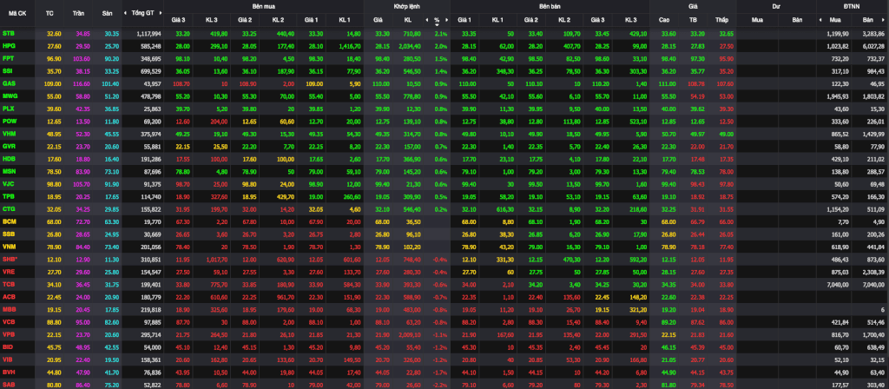The height and width of the screenshot is (389, 889).
Task: Sort by the Sàn column header
Action: pyautogui.click(x=107, y=12)
